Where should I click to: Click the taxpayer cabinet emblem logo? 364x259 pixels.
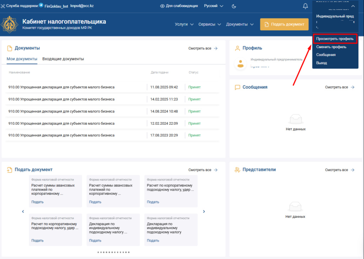tap(10, 24)
